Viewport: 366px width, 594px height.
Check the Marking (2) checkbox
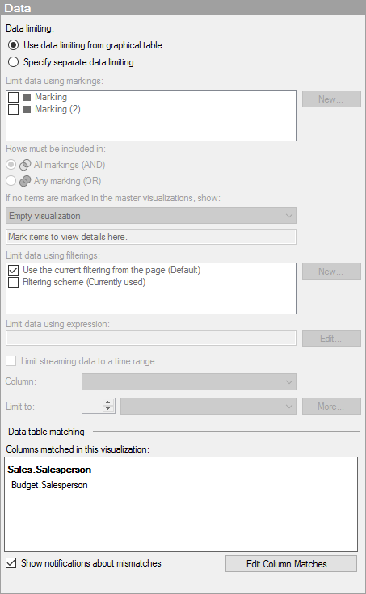click(x=13, y=109)
